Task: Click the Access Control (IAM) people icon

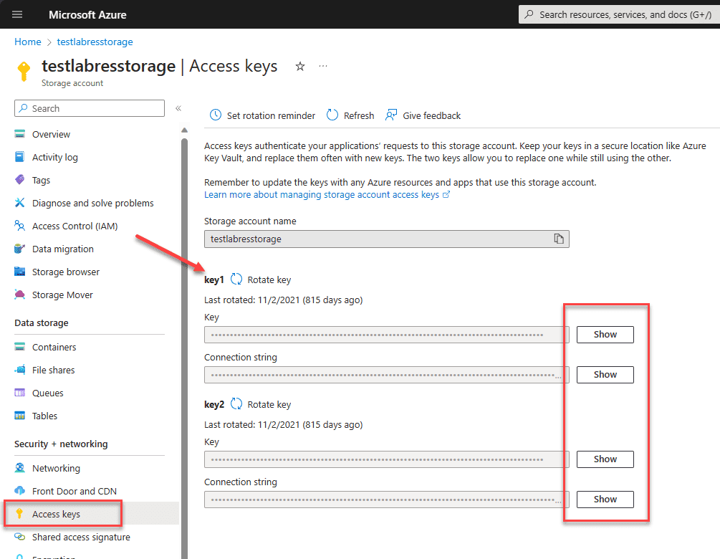Action: 20,226
